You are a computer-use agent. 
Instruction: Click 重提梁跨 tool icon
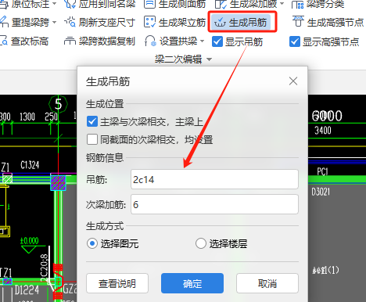click(4, 22)
